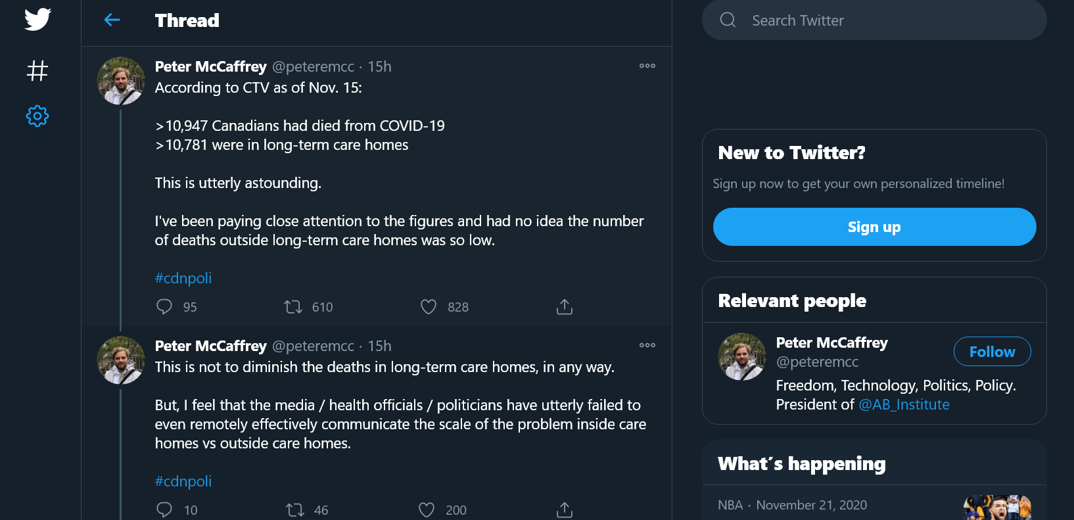
Task: Share the first tweet via share icon
Action: [x=565, y=307]
